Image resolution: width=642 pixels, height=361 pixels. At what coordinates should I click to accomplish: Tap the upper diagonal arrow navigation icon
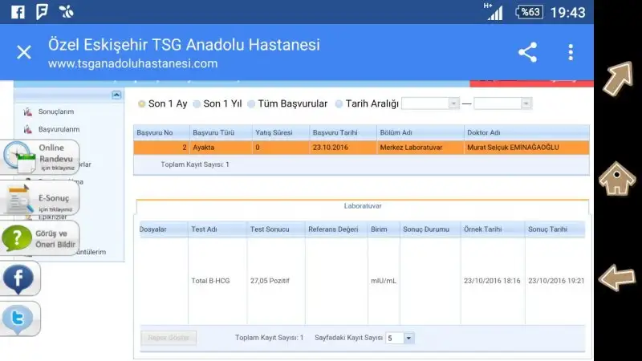[x=618, y=79]
